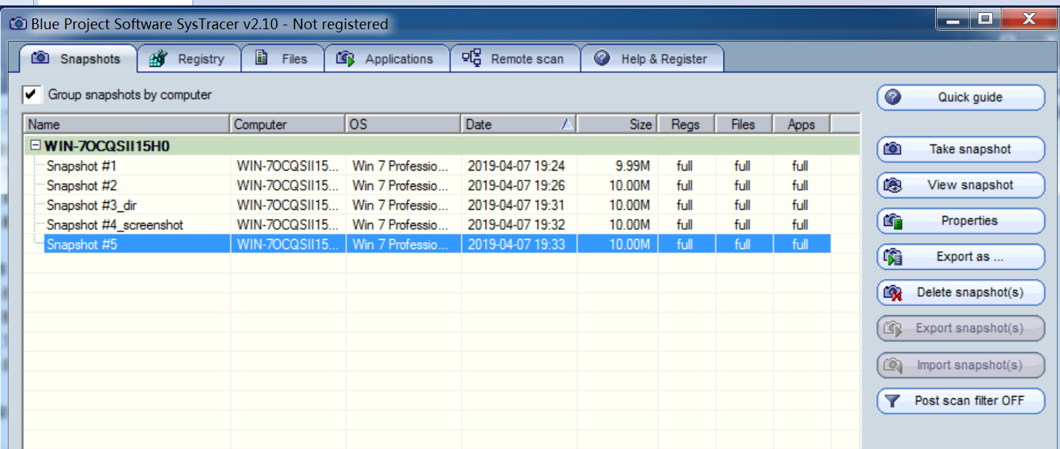The width and height of the screenshot is (1060, 449).
Task: Sort by Size column header
Action: pyautogui.click(x=617, y=125)
